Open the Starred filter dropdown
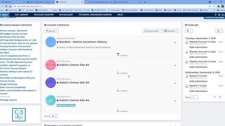 pos(51,31)
